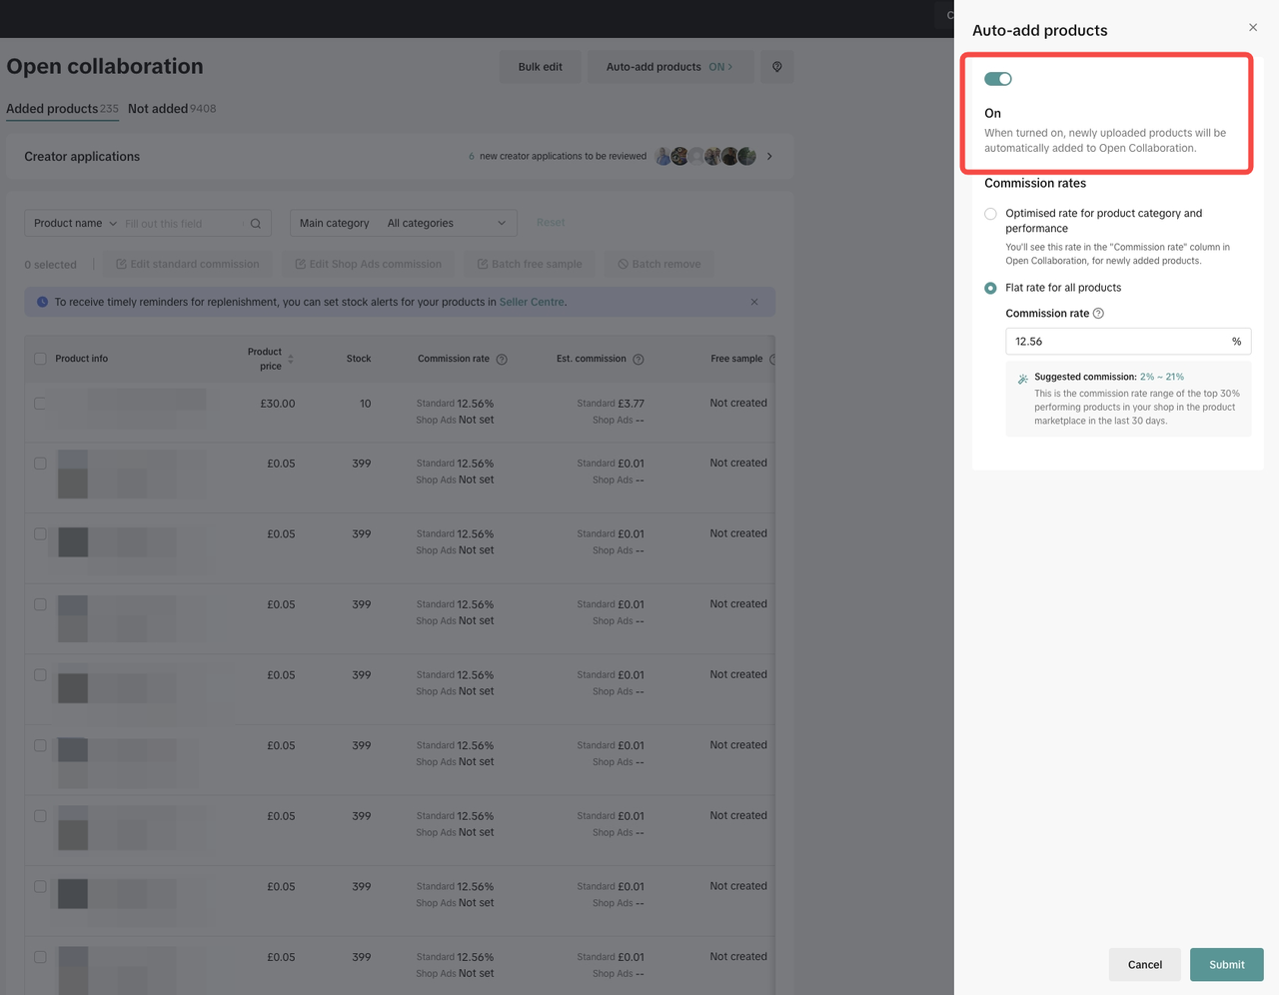The height and width of the screenshot is (995, 1279).
Task: Click the Commission rate percentage input field
Action: [1117, 342]
